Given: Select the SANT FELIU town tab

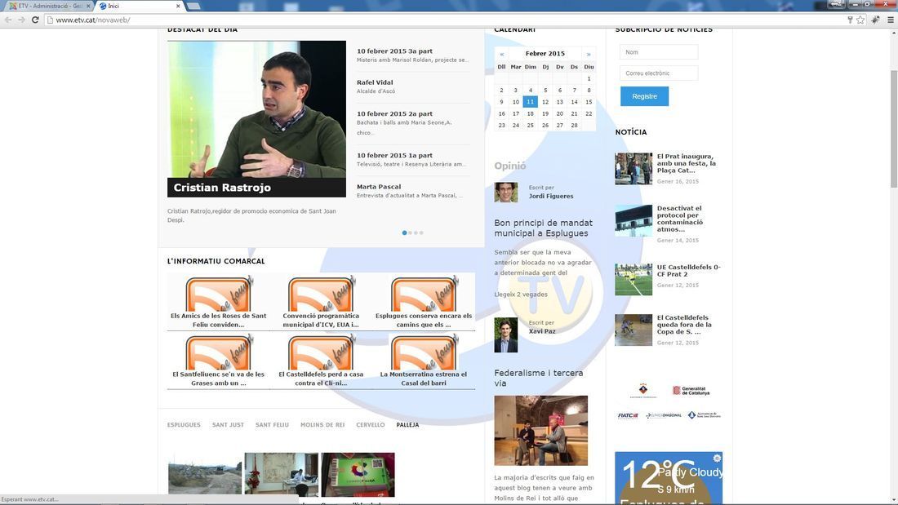Looking at the screenshot, I should pos(272,425).
